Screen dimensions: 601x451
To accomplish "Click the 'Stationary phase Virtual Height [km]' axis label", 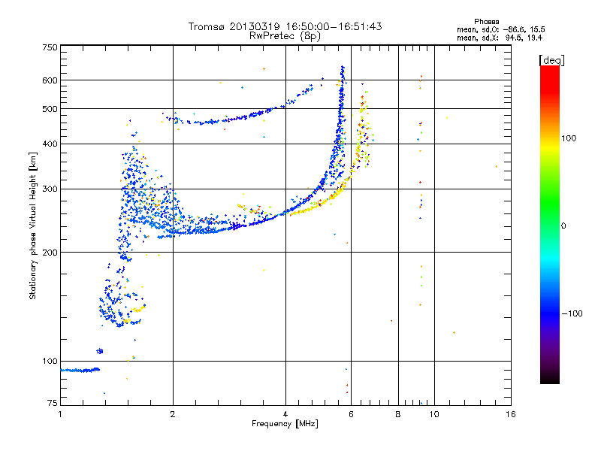I will click(x=32, y=225).
